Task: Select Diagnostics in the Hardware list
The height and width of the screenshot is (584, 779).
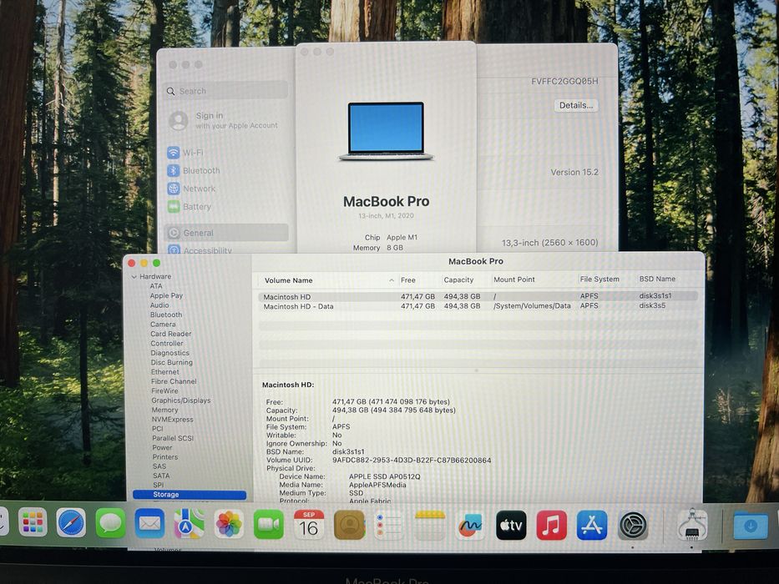Action: 169,353
